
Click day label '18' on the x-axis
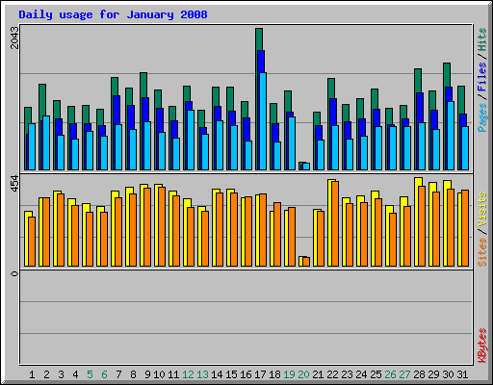274,374
